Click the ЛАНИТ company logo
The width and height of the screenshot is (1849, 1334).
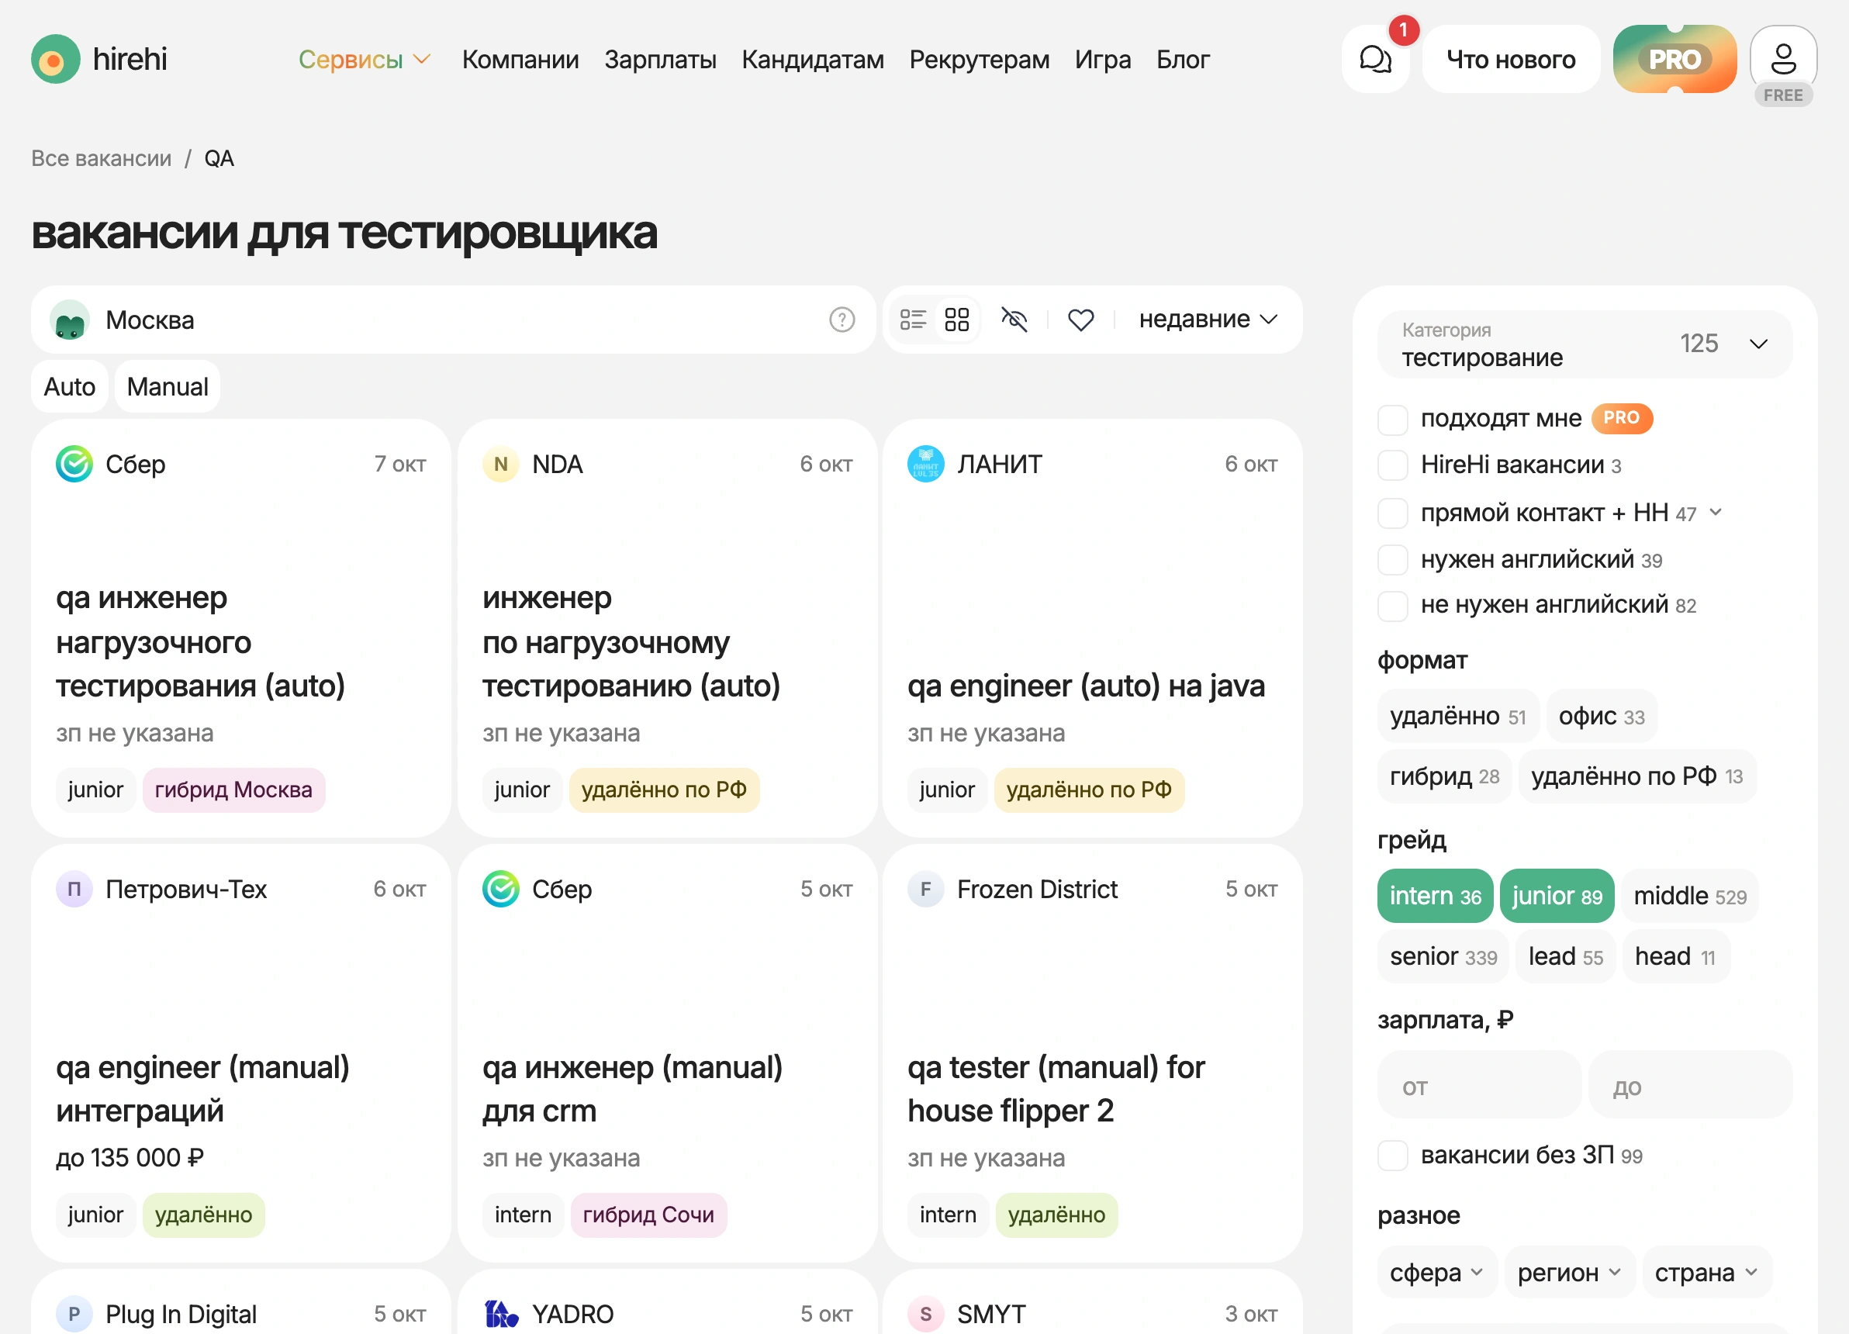(x=926, y=464)
